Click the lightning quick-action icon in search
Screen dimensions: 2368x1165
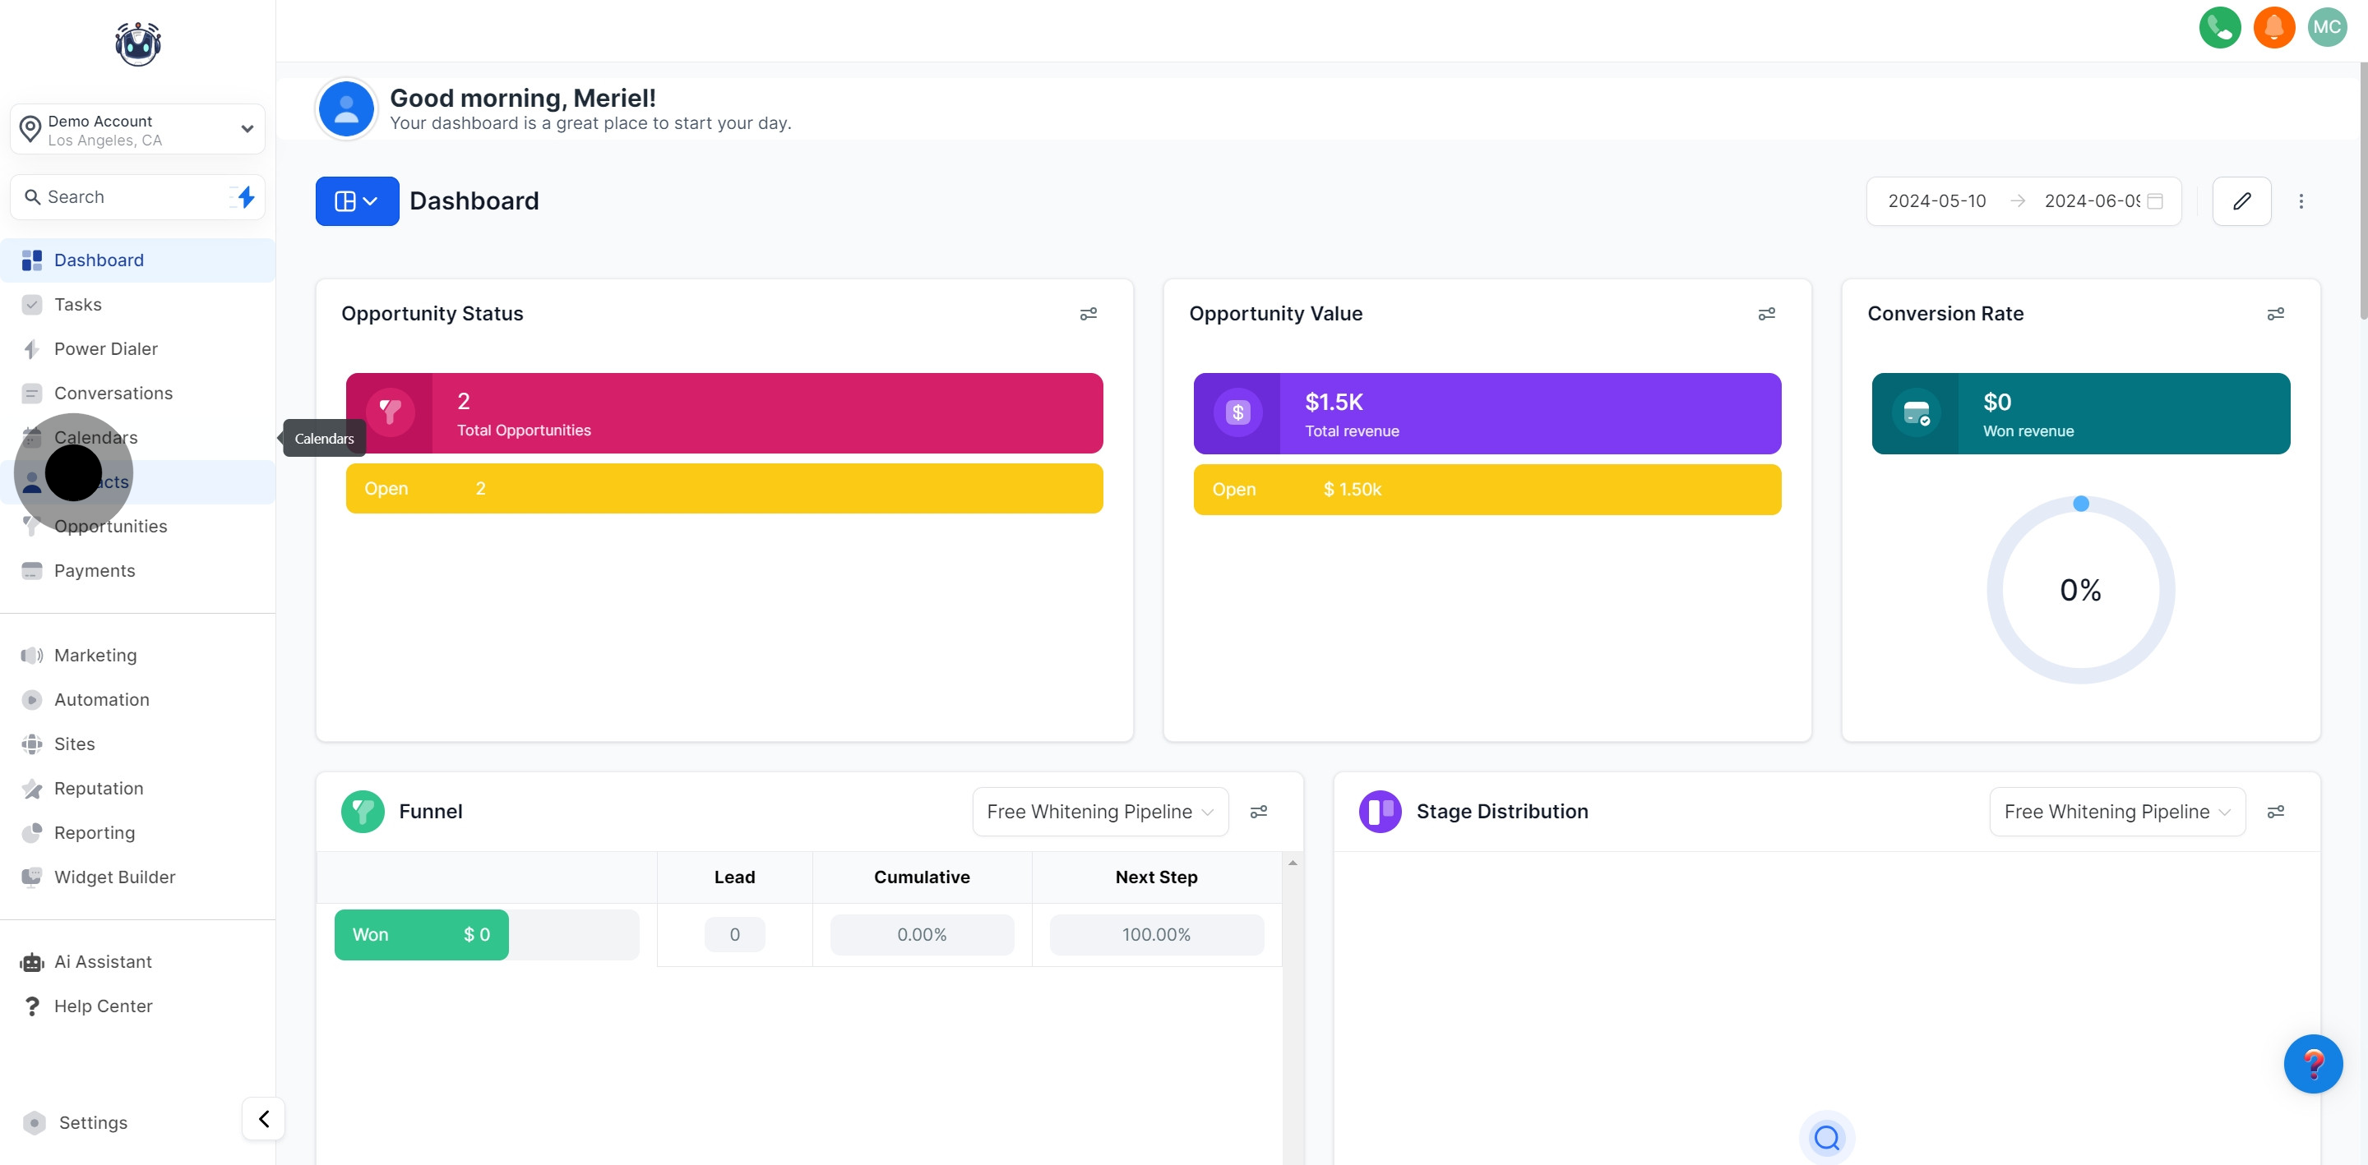pyautogui.click(x=244, y=196)
